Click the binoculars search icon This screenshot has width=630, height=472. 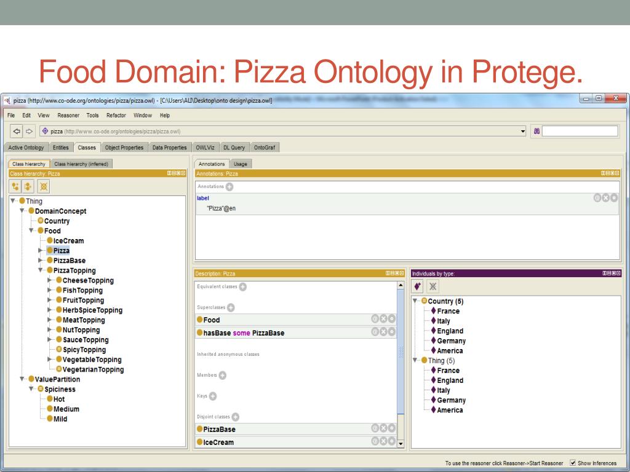(536, 131)
